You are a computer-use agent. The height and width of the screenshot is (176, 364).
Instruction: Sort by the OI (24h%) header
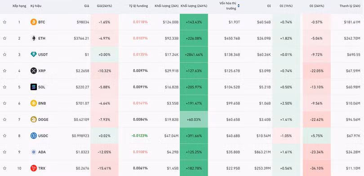coord(317,6)
